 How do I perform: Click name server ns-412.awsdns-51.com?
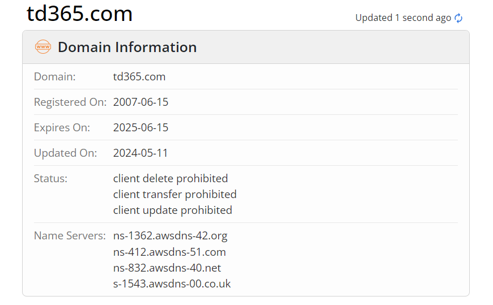click(x=169, y=252)
